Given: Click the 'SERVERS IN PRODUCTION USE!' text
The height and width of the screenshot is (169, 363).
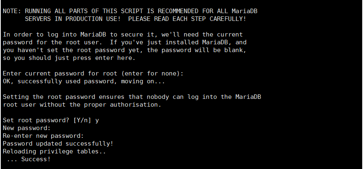Looking at the screenshot, I should [x=73, y=19].
